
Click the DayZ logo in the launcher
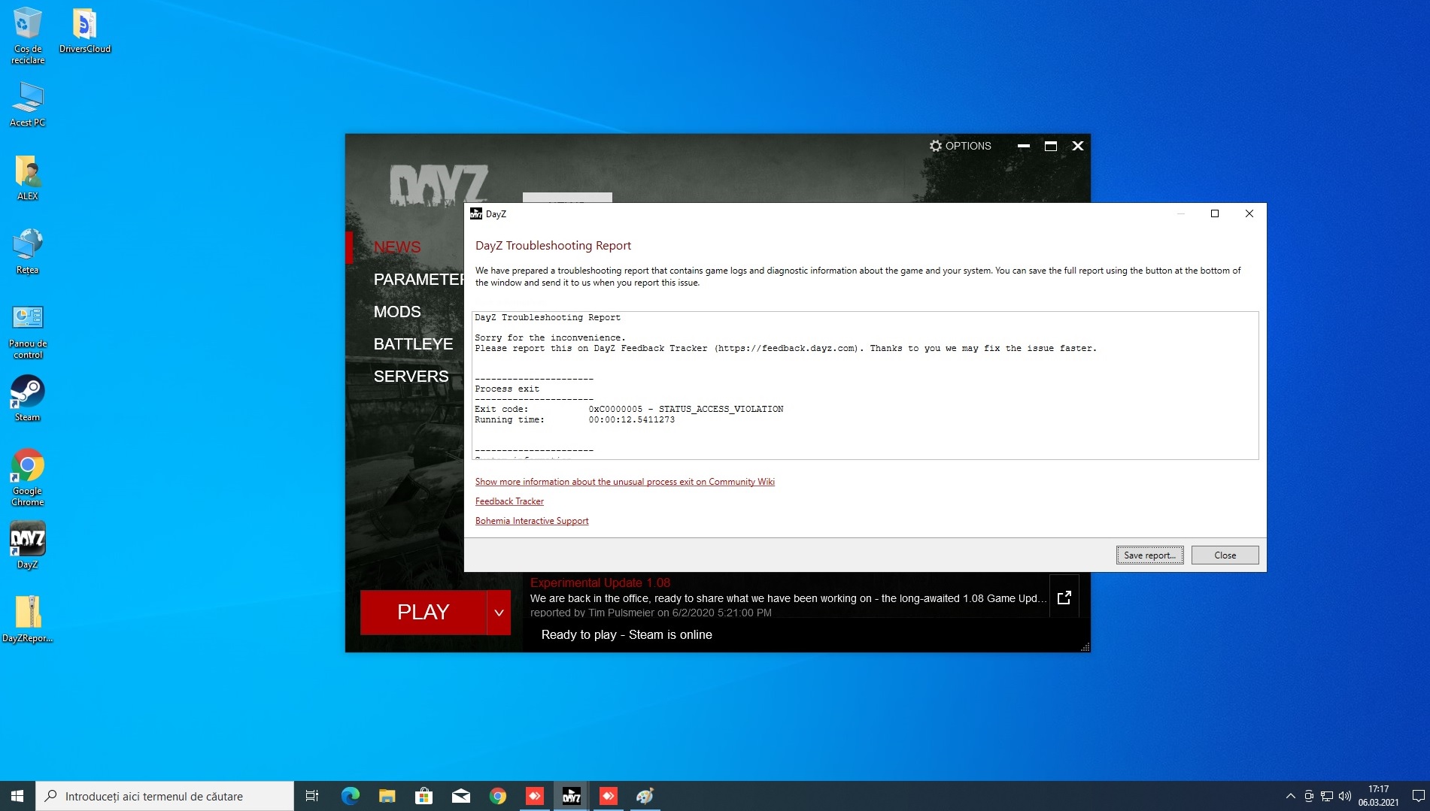439,184
